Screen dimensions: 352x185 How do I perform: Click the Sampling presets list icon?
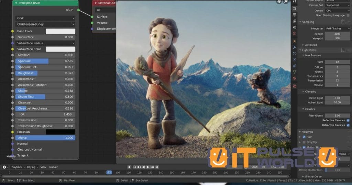pos(343,22)
